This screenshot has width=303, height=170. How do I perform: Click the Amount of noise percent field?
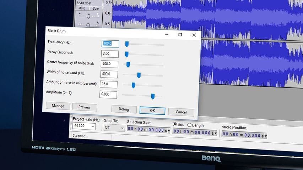click(109, 84)
